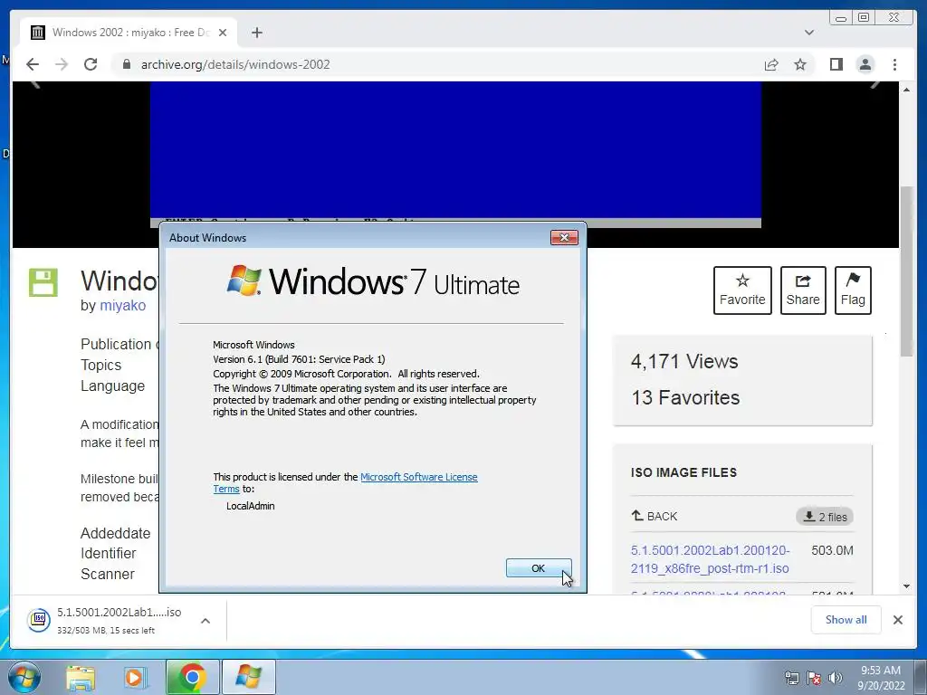
Task: Open Action Center flag icon
Action: pyautogui.click(x=814, y=678)
